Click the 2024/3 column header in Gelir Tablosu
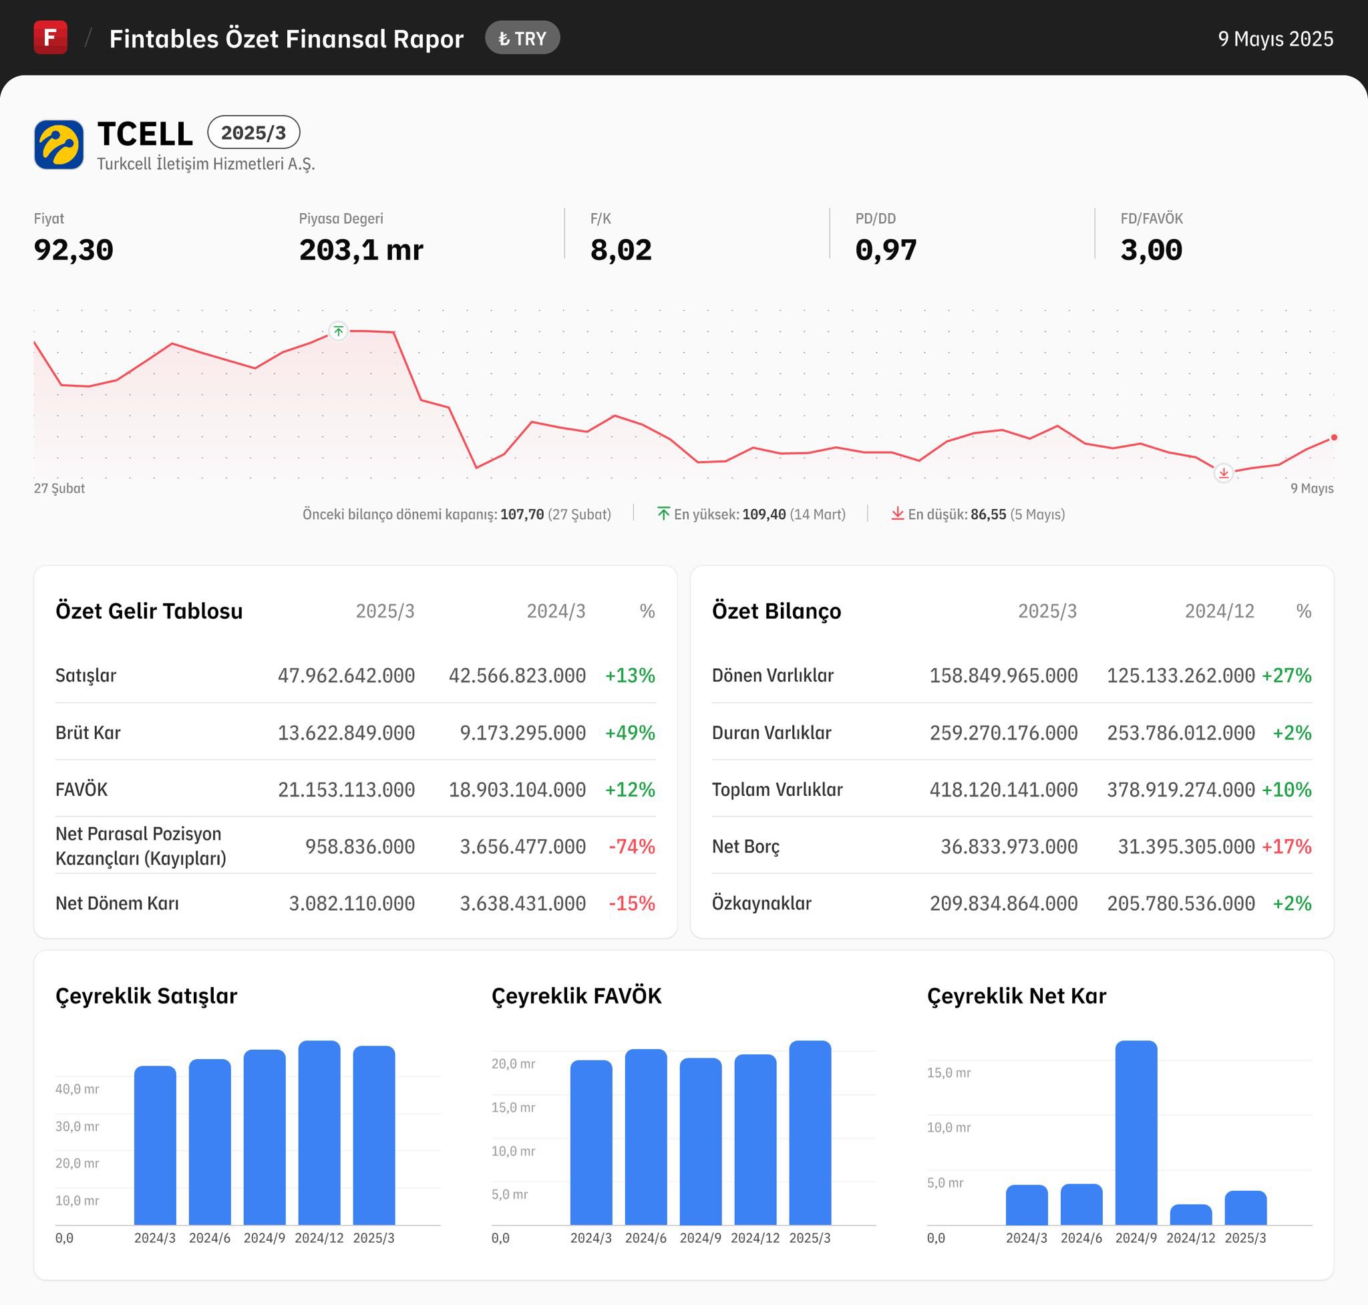 [556, 611]
